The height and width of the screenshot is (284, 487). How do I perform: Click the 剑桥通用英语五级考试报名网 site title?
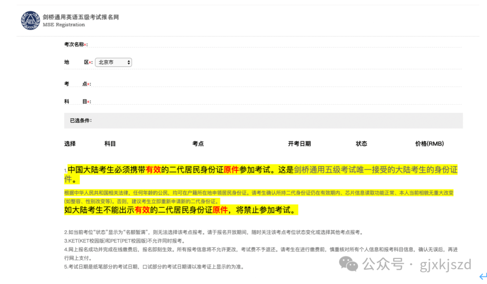tap(81, 17)
